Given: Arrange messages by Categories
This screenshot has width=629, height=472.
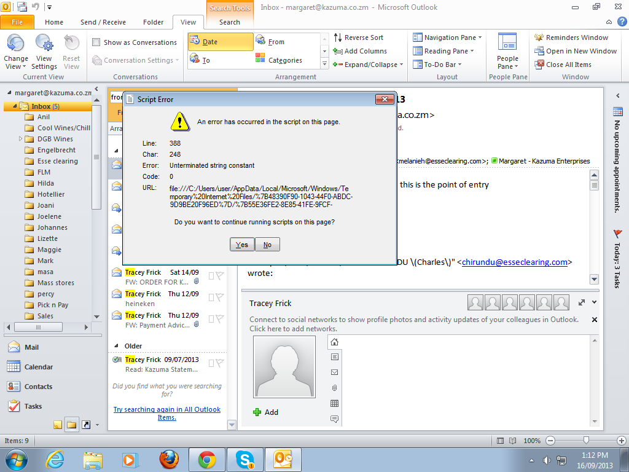Looking at the screenshot, I should point(286,60).
